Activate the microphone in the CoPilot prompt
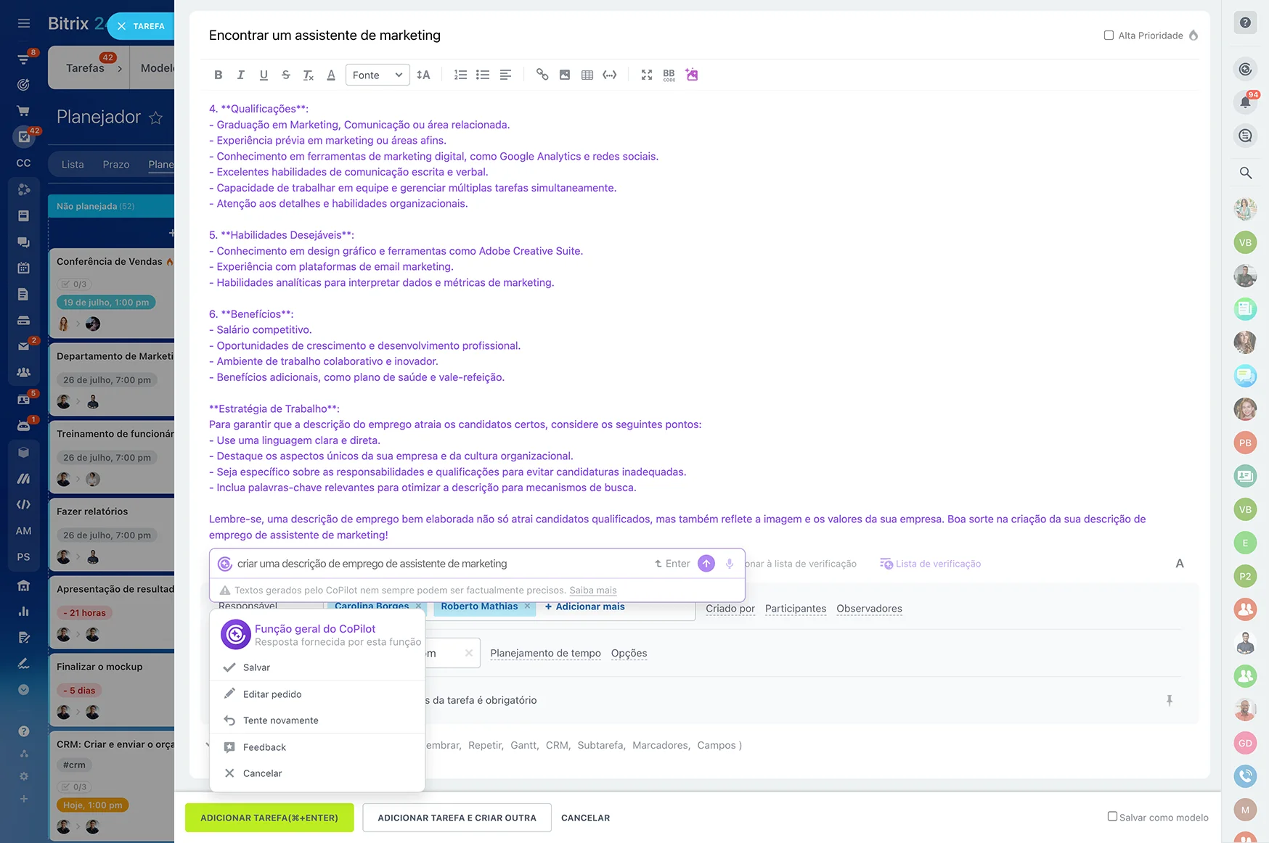 tap(729, 563)
